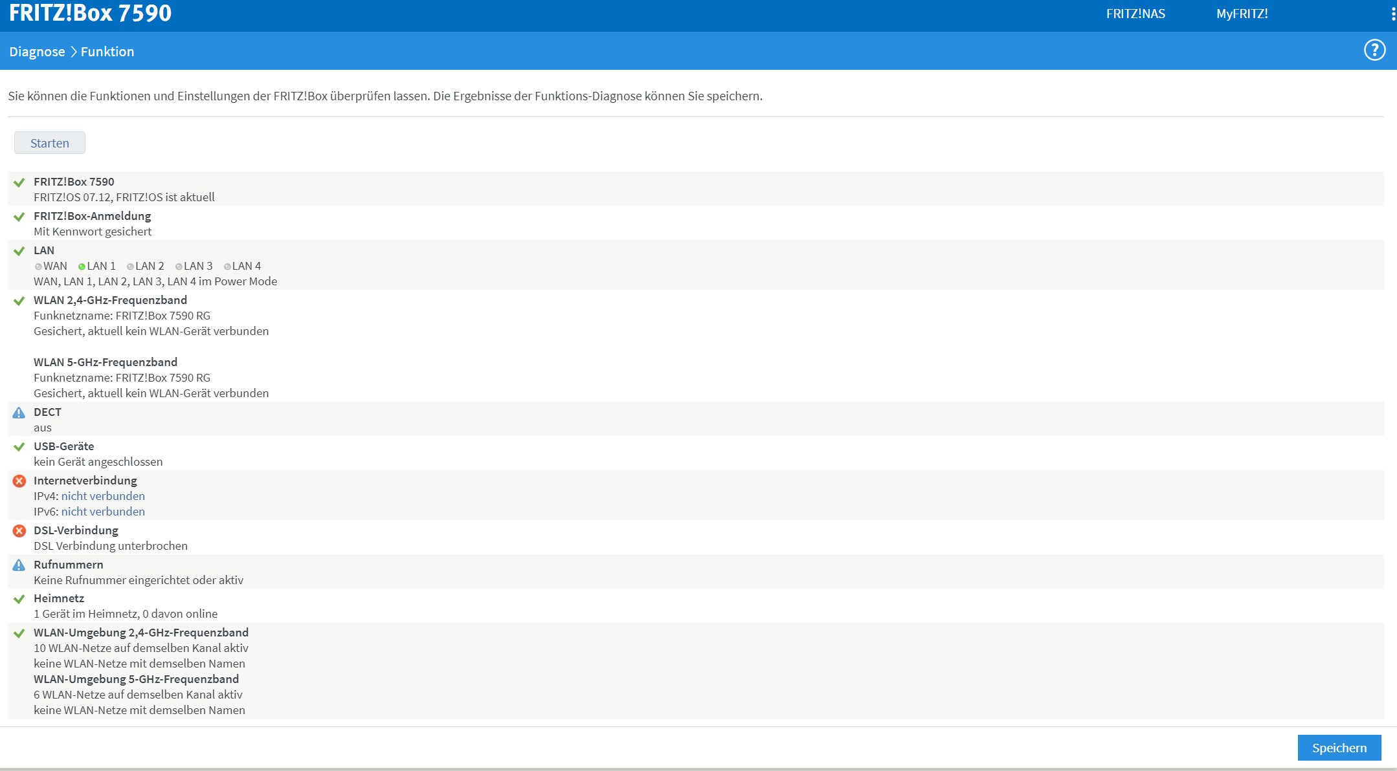Click the green checkmark beside FRITZ!Box-Anmeldung

click(19, 217)
